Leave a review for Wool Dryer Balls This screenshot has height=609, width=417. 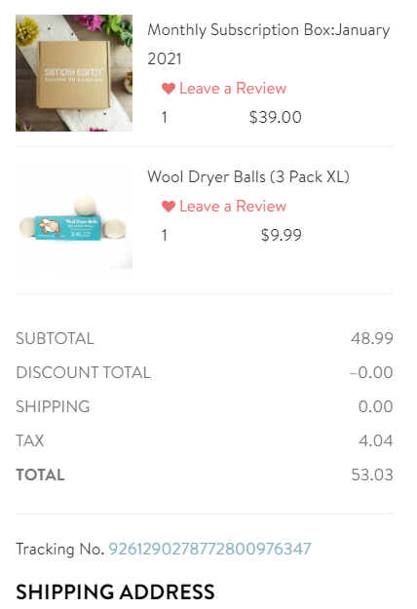tap(233, 207)
